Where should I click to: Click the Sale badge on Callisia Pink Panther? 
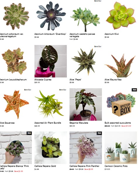click(99, 133)
